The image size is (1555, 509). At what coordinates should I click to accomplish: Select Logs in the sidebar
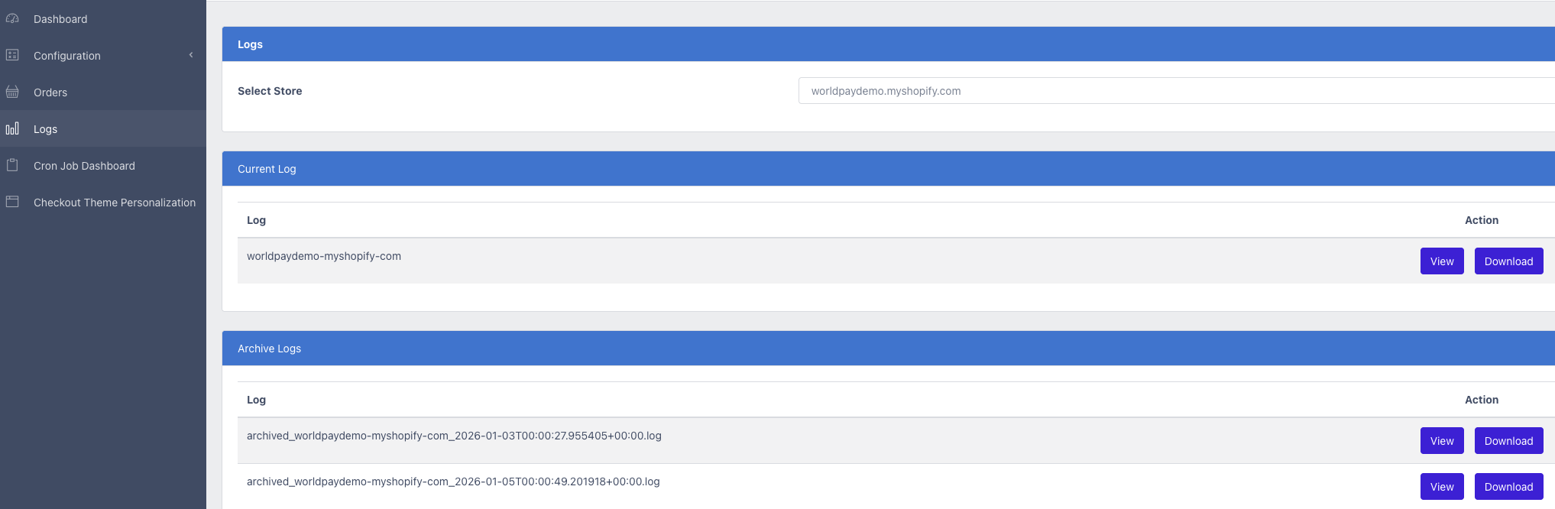click(46, 129)
